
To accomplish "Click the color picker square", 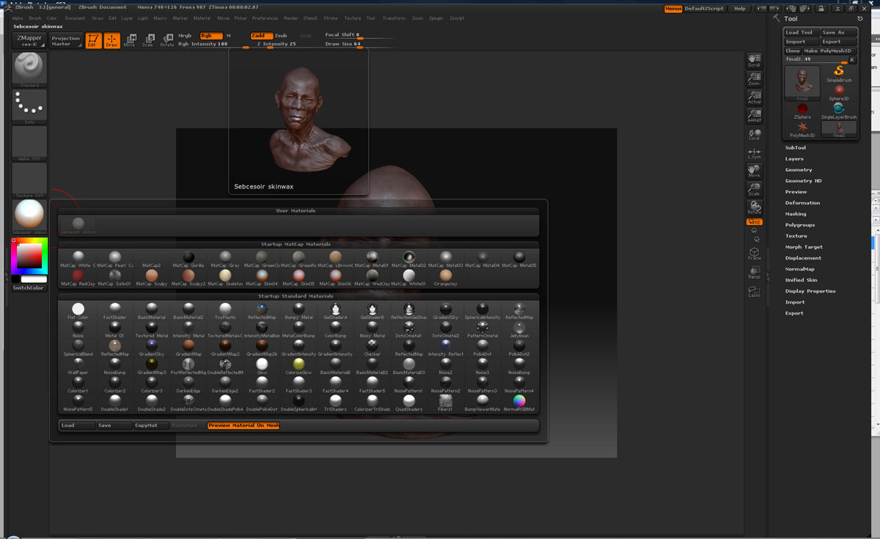I will pos(29,255).
